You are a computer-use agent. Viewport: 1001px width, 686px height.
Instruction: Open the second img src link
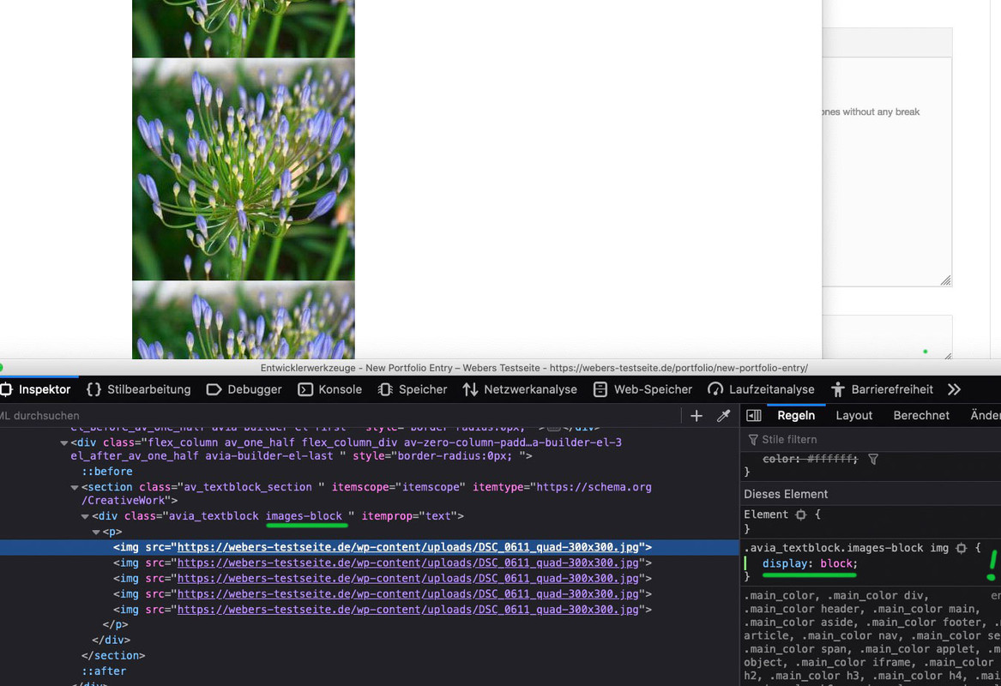tap(408, 563)
